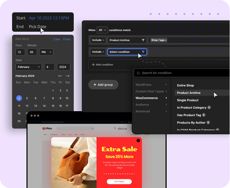Click the Search for condition field

(182, 73)
